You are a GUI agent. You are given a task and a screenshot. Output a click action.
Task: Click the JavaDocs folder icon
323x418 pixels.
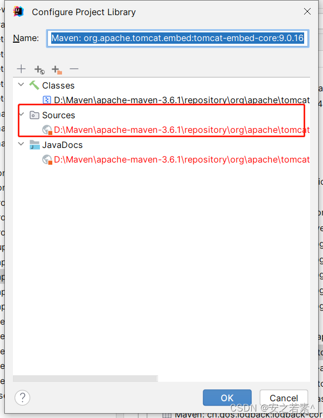(35, 145)
